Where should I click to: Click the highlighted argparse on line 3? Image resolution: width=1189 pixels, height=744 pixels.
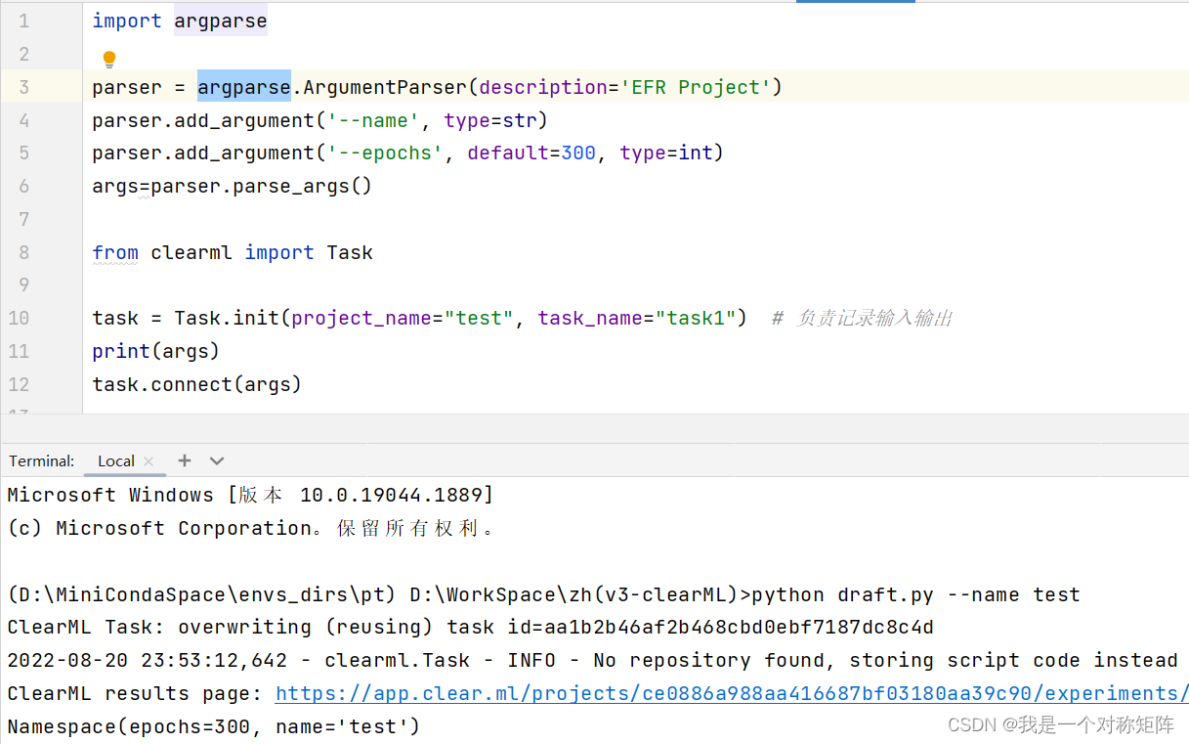coord(244,87)
